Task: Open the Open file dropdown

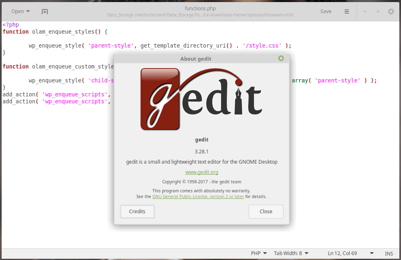Action: (20, 11)
